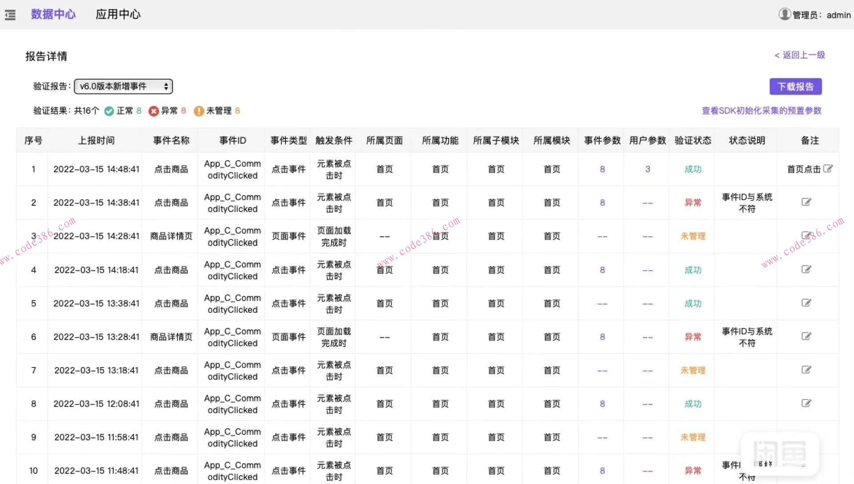Click the edit note icon in row 4
The width and height of the screenshot is (854, 484).
806,269
